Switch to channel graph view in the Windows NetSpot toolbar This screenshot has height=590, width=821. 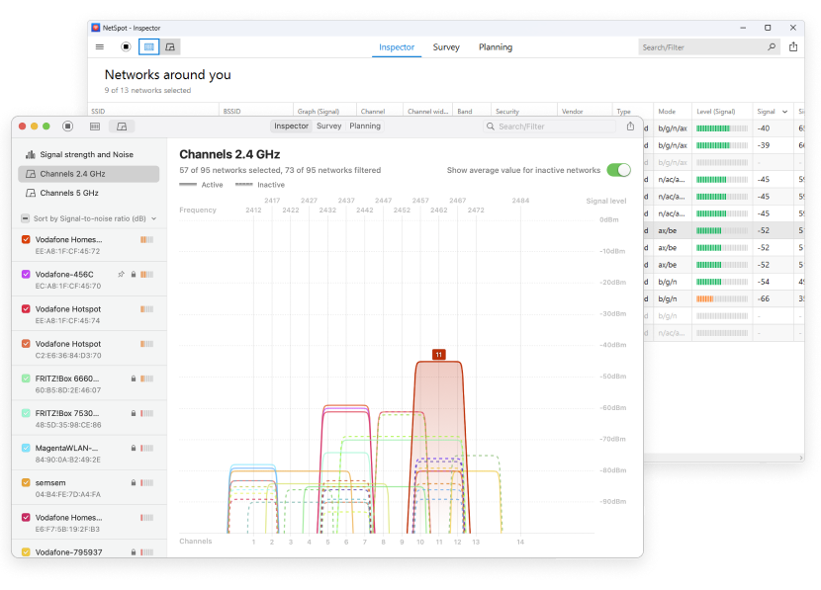pos(170,47)
